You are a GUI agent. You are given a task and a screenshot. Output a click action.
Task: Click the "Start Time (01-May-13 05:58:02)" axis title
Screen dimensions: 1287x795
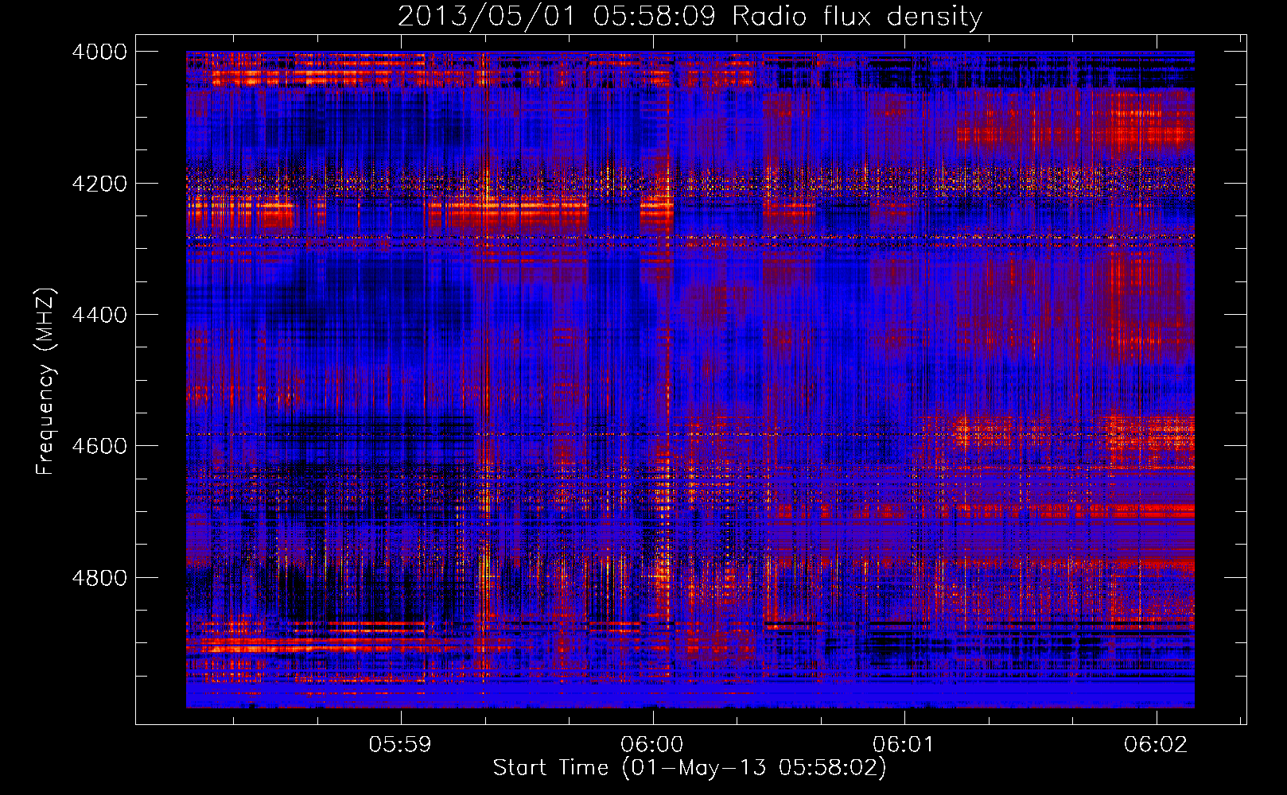point(690,768)
